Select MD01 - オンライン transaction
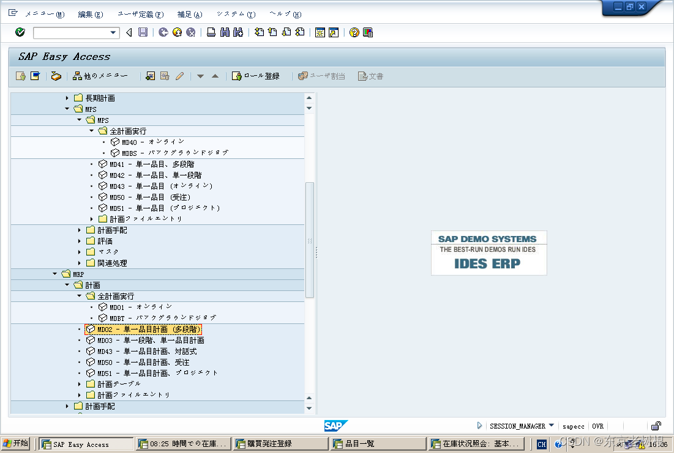 coord(135,307)
